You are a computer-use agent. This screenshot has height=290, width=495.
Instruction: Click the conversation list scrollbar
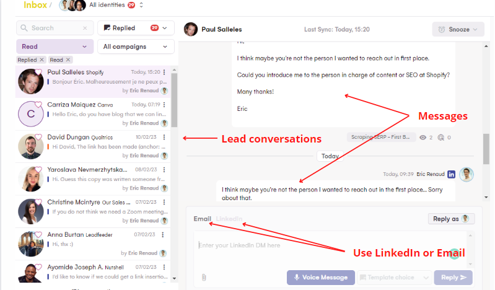174,99
